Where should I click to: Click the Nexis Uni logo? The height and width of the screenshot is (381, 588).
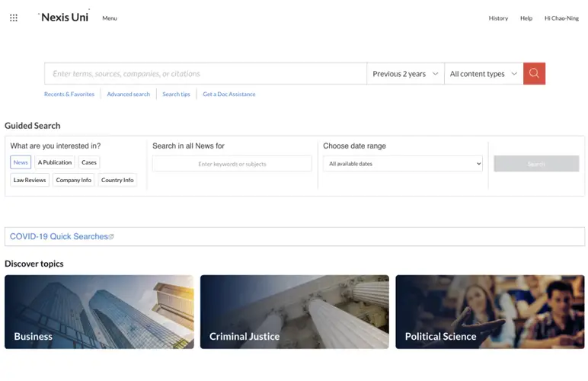[65, 18]
